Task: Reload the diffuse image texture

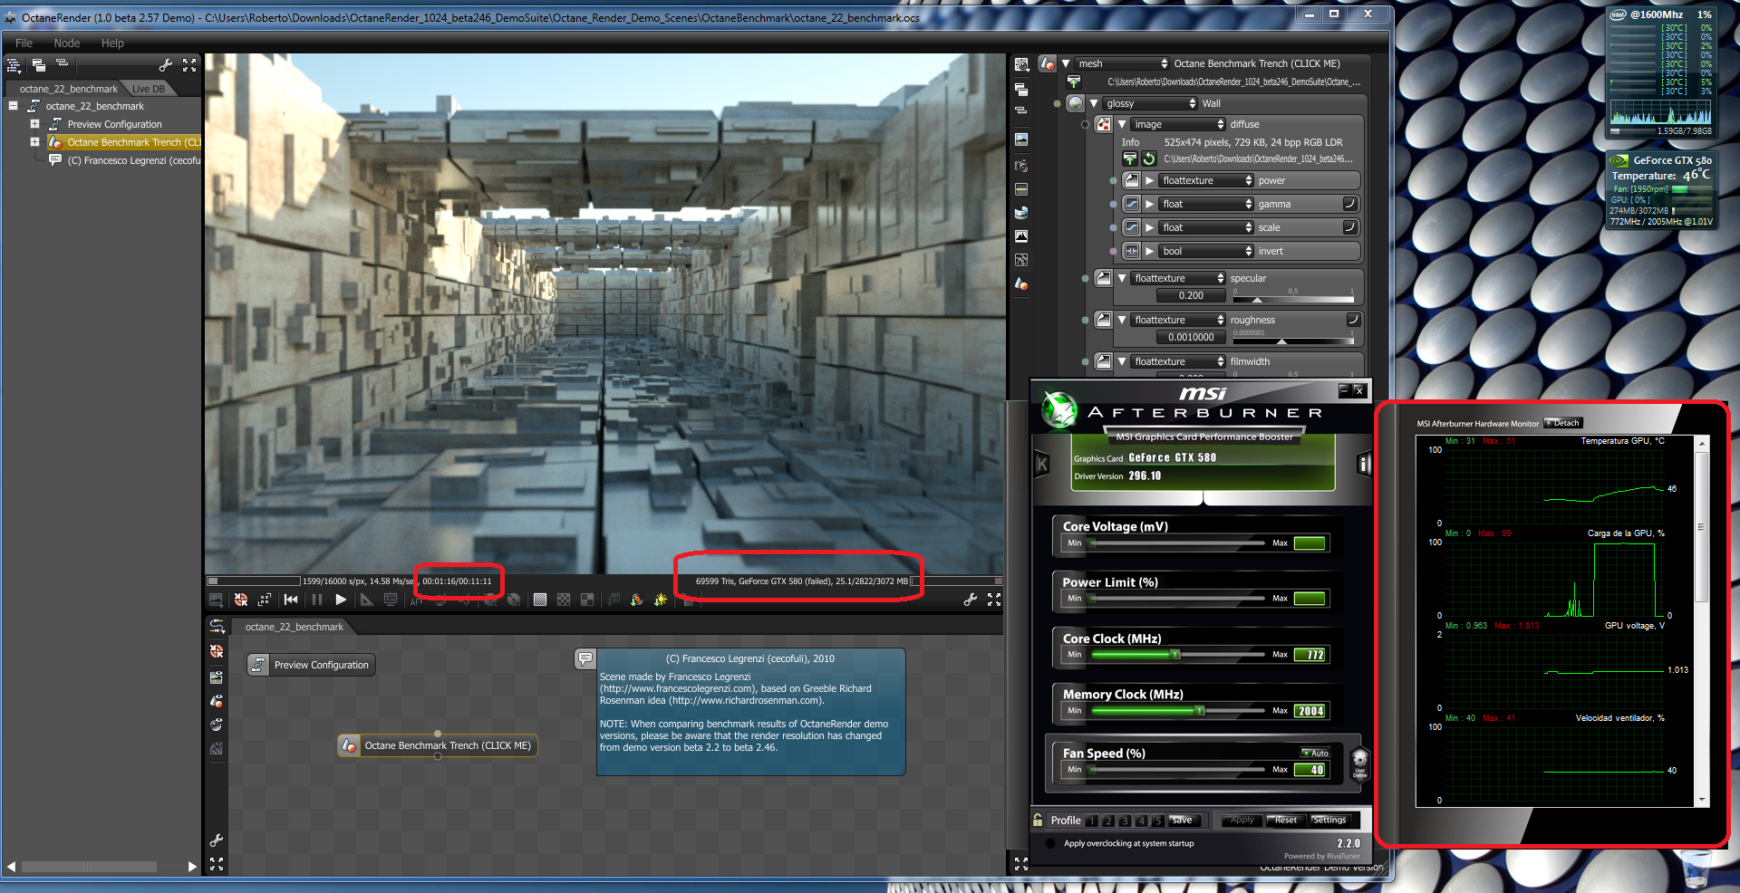Action: 1149,158
